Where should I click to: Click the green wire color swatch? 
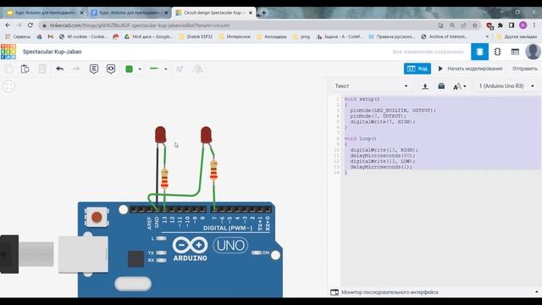coord(130,69)
